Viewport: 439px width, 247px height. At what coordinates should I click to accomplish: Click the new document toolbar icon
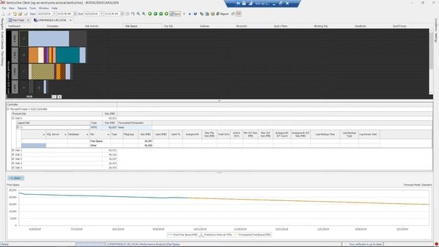click(x=14, y=14)
